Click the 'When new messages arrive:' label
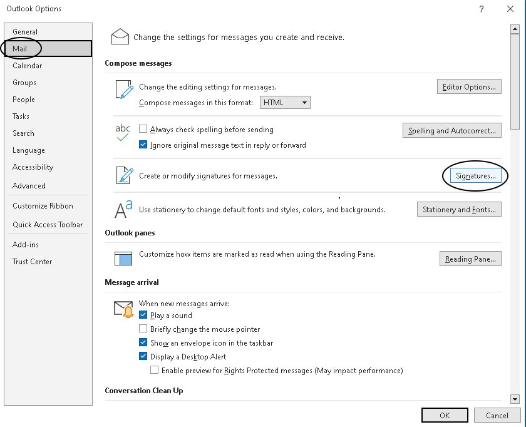 click(x=184, y=303)
